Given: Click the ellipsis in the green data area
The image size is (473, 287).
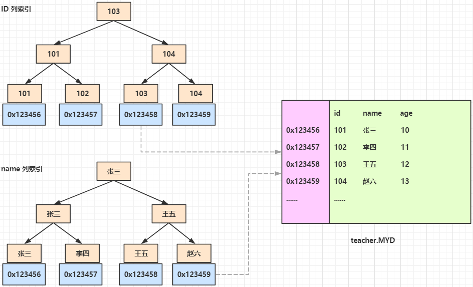Looking at the screenshot, I should pos(340,200).
